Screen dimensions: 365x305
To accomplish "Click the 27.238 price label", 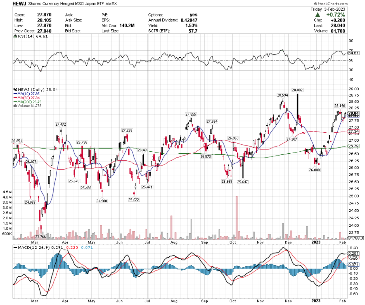I will (x=127, y=130).
